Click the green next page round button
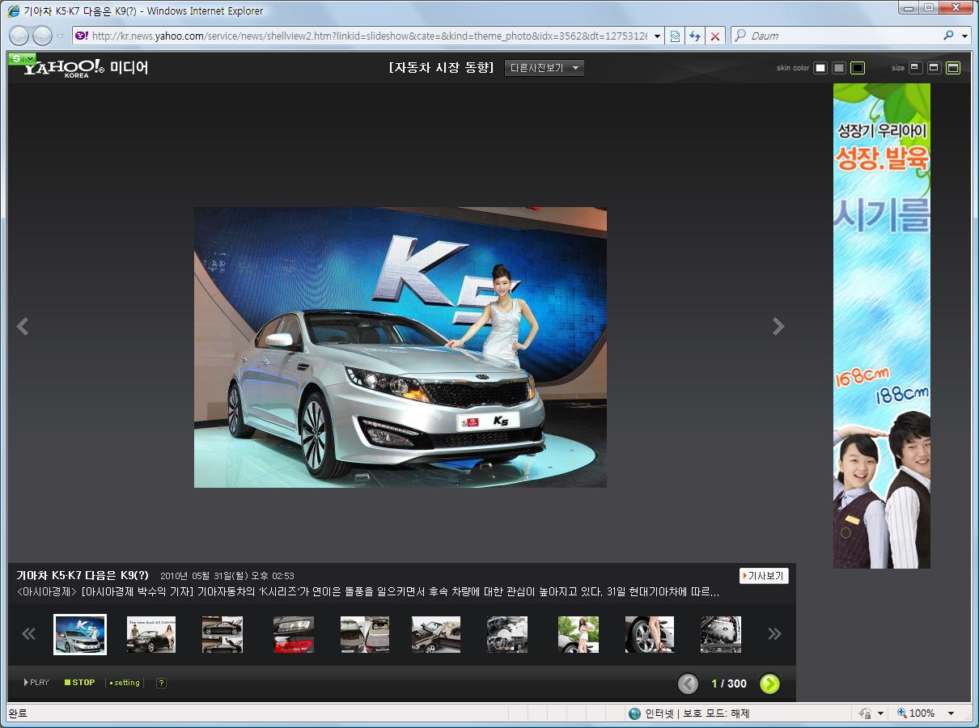Screen dimensions: 979x728 769,684
